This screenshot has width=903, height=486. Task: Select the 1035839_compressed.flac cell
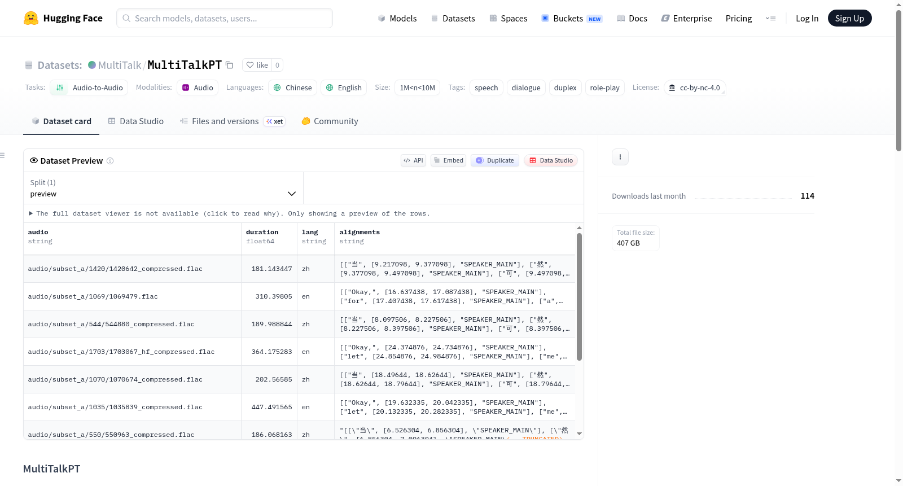pyautogui.click(x=132, y=407)
